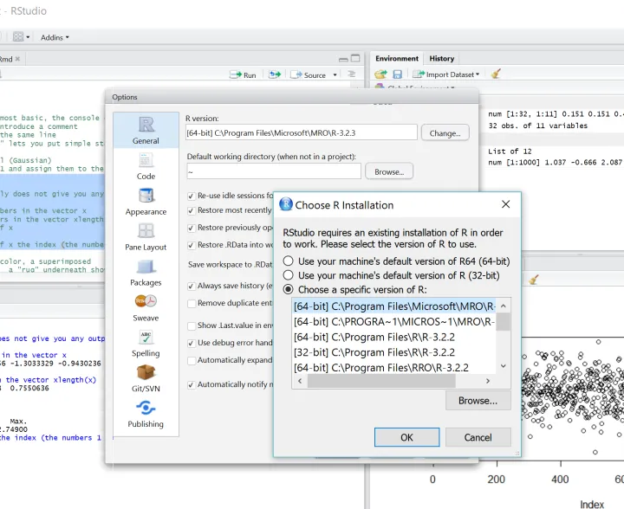
Task: Open the Git/SVN options category
Action: tap(146, 379)
